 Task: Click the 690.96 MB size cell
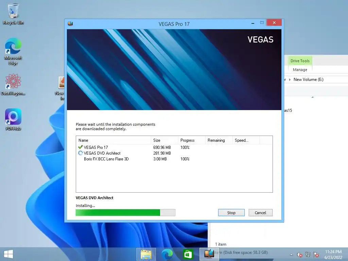162,147
